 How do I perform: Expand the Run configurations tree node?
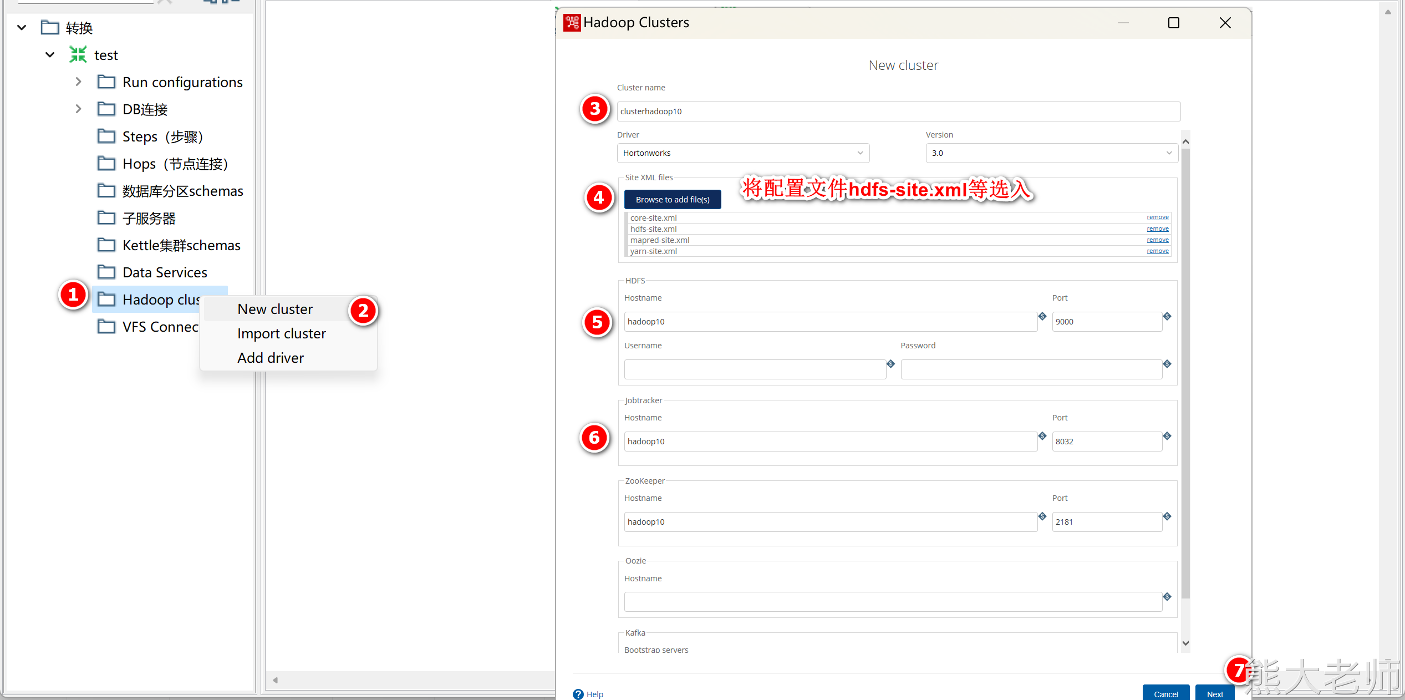point(78,82)
